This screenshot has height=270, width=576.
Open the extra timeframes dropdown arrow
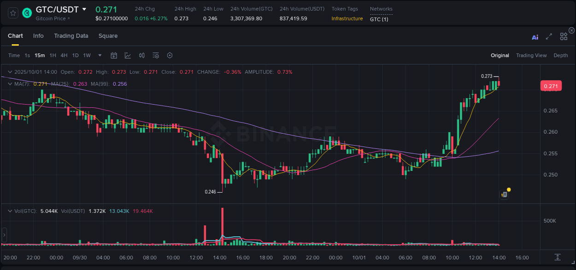[99, 55]
